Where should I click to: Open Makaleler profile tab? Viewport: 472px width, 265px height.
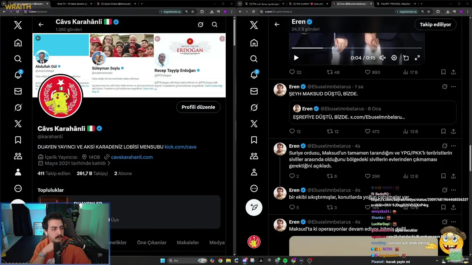pyautogui.click(x=188, y=243)
